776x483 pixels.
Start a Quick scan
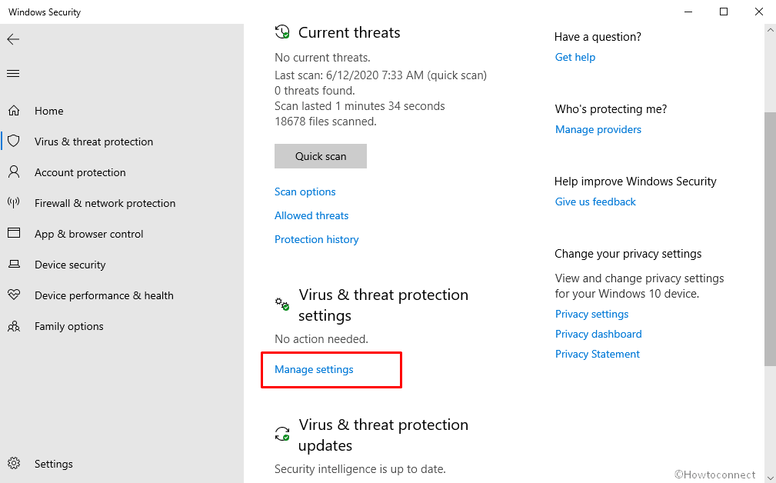click(x=321, y=156)
